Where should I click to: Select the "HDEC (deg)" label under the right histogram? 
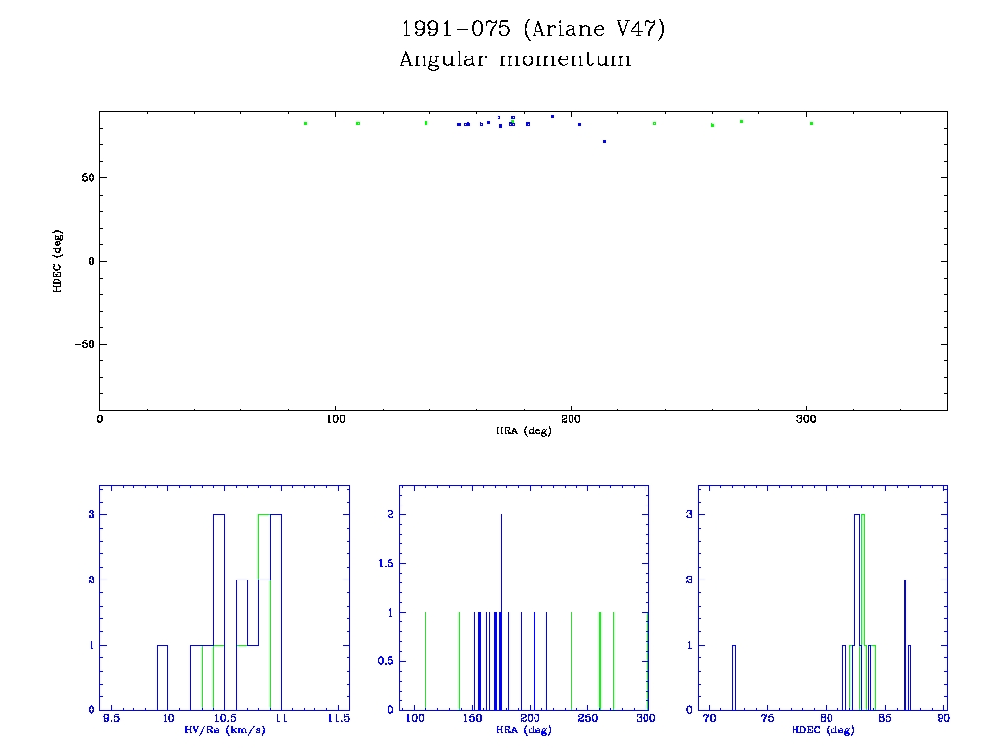pyautogui.click(x=823, y=730)
